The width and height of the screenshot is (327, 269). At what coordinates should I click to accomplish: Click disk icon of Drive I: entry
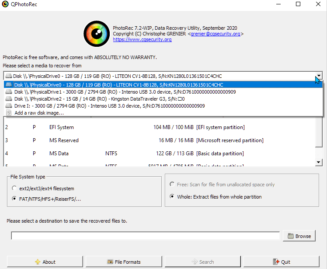point(9,106)
